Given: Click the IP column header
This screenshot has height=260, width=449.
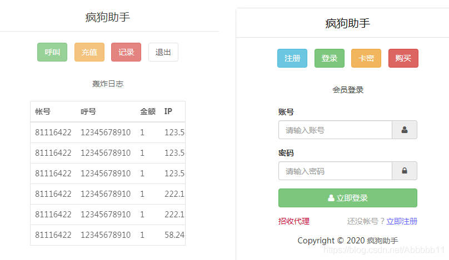Looking at the screenshot, I should pos(168,111).
